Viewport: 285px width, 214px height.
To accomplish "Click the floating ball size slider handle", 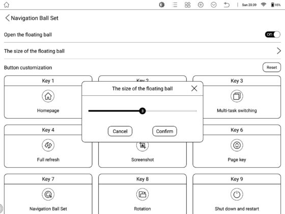I will 142,111.
